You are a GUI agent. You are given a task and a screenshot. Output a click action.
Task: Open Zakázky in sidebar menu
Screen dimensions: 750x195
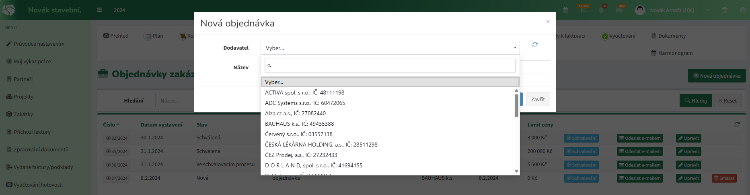(x=23, y=114)
